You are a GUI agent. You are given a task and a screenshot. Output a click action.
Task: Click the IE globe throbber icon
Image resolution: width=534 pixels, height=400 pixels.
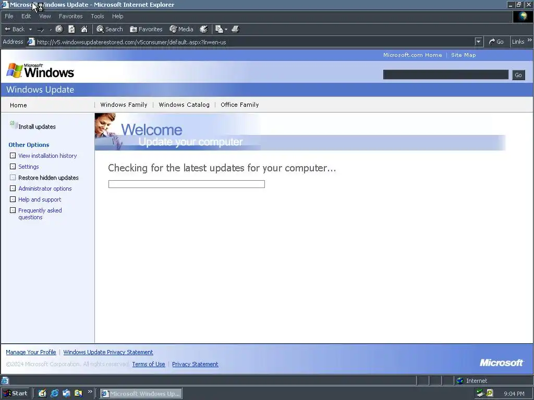(523, 16)
